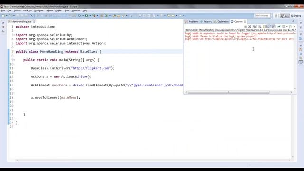
Task: Click the Clear Console icon
Action: 260,27
